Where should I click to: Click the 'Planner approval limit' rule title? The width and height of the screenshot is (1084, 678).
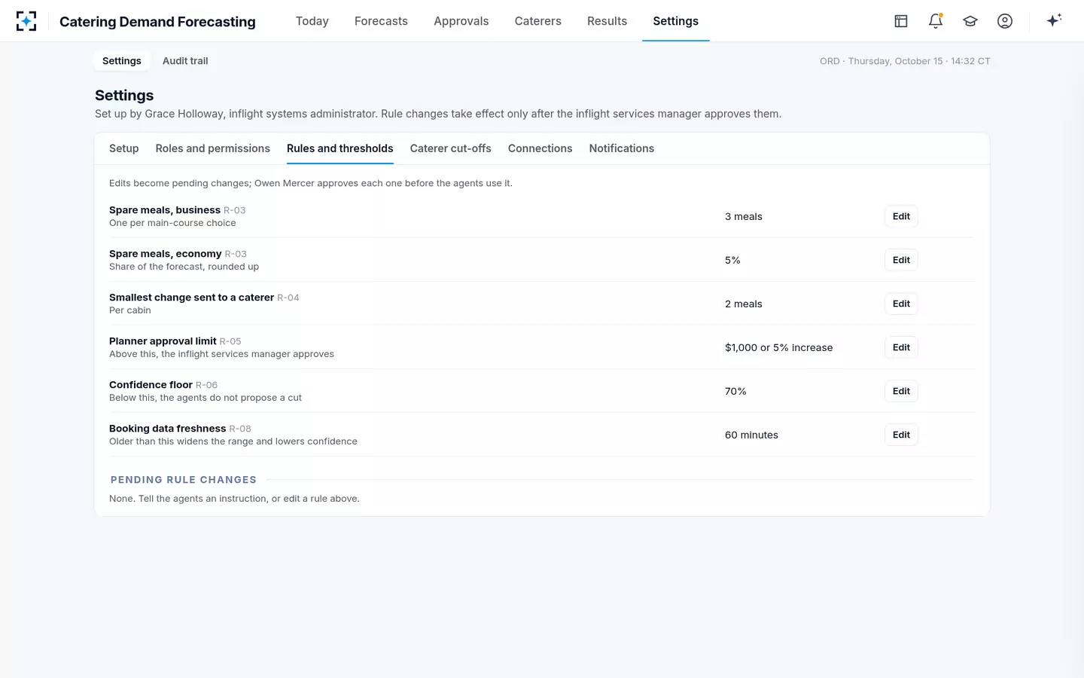pos(163,341)
